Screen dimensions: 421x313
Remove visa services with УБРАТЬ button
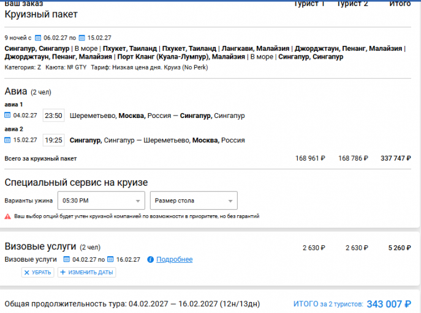click(x=38, y=272)
